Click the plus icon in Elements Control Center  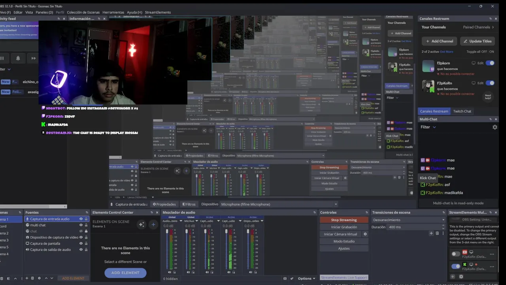click(153, 224)
